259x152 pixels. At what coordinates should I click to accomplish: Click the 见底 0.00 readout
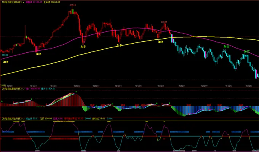point(58,119)
